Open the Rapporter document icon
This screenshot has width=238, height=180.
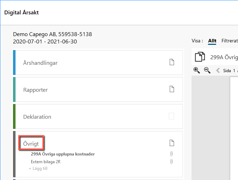[x=172, y=89]
